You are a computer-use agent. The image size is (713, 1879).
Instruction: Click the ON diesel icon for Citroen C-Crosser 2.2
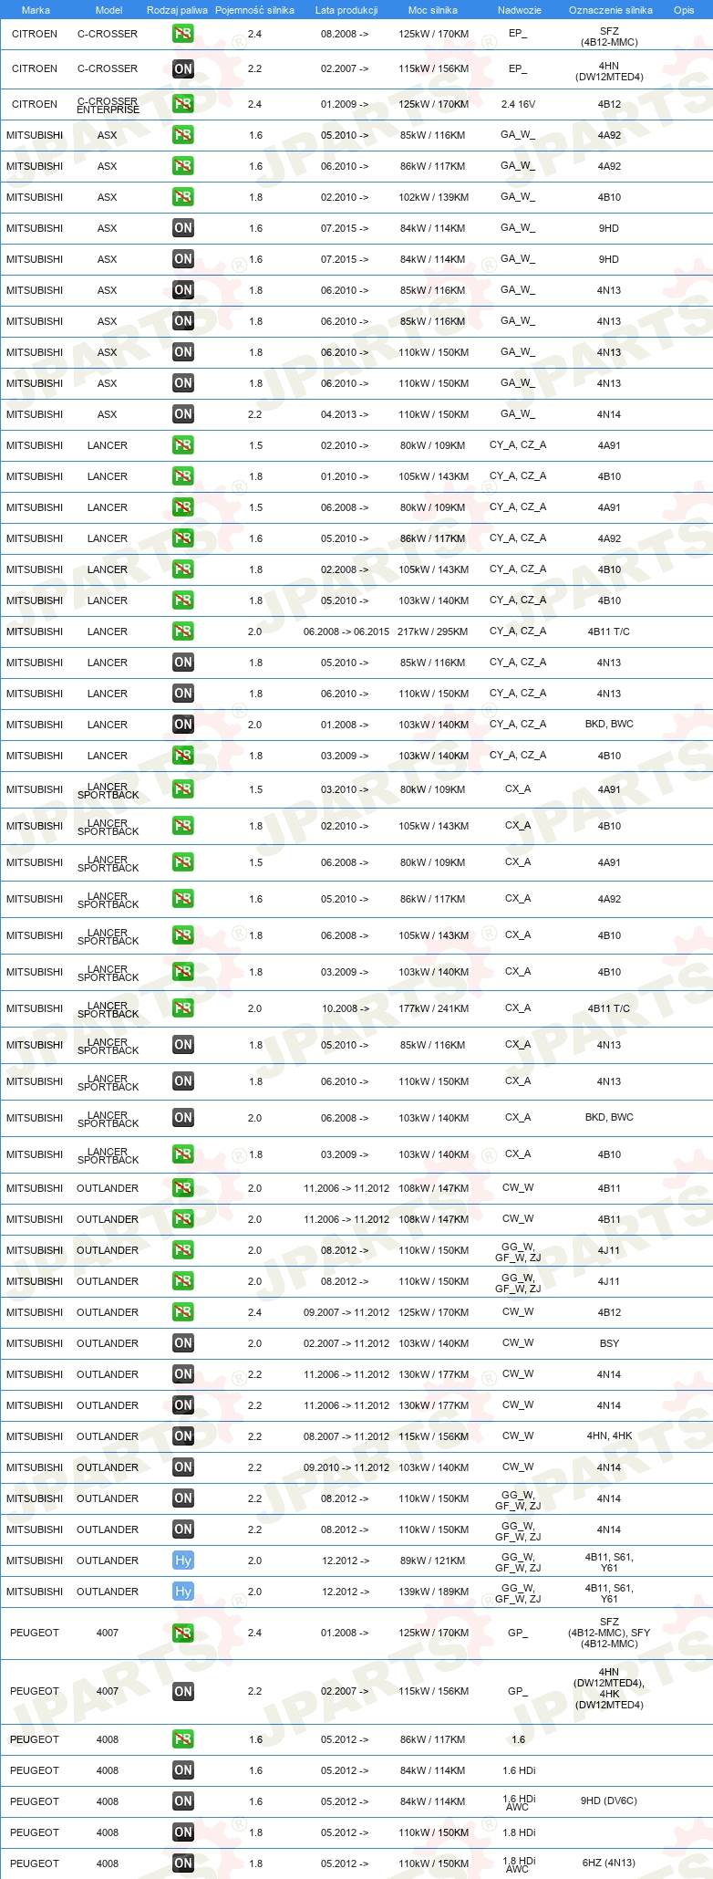(x=183, y=68)
